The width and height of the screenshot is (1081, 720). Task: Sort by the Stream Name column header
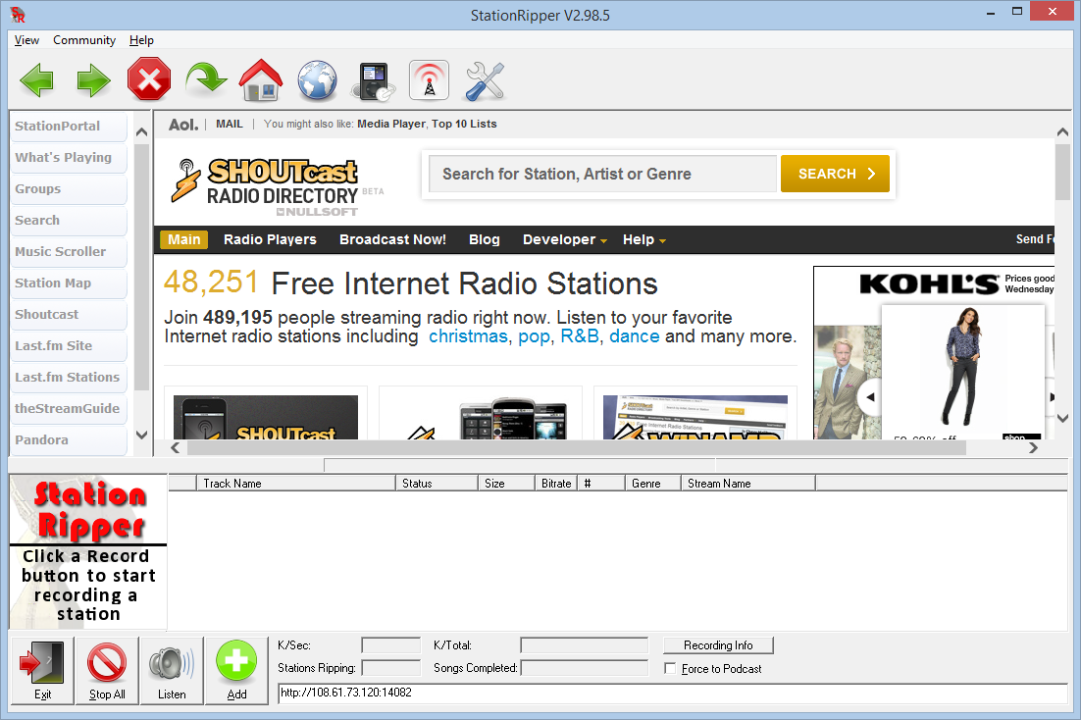point(748,484)
